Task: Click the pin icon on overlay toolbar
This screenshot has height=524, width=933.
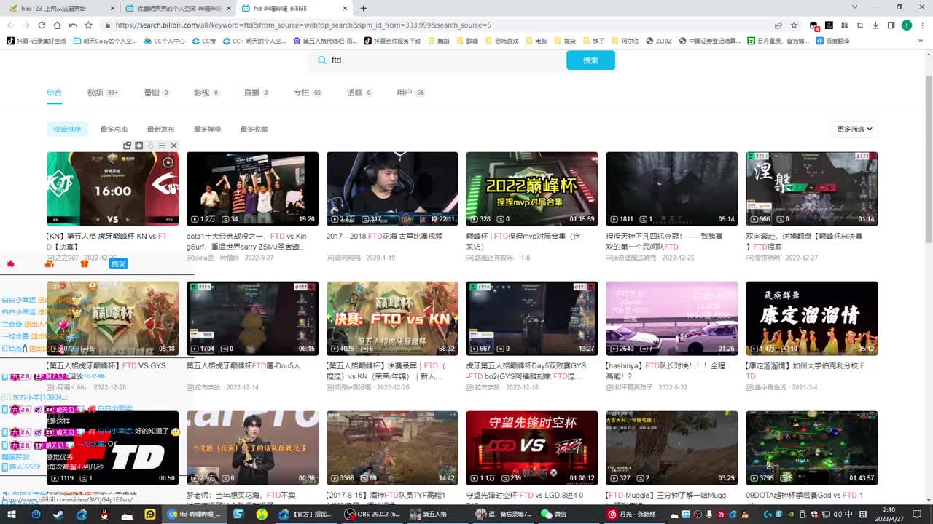Action: 150,146
